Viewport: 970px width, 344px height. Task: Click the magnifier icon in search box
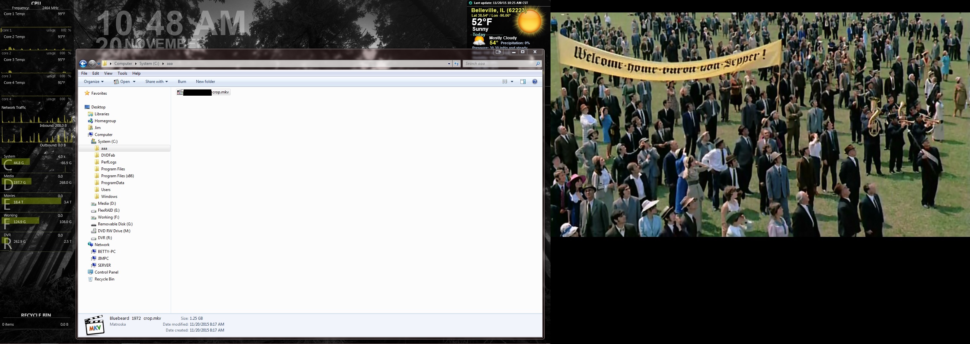(538, 64)
